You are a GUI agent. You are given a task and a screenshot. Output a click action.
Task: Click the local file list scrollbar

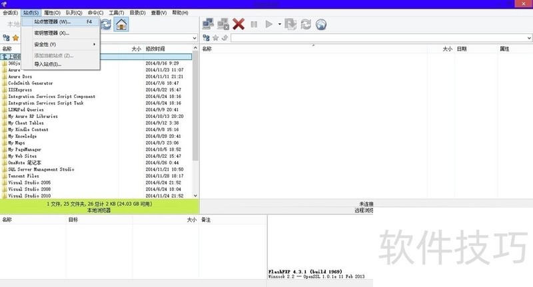point(195,120)
